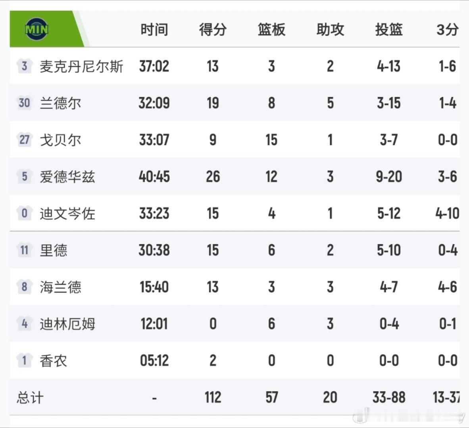Select the 投篮 column header
Image resolution: width=469 pixels, height=428 pixels.
pos(389,30)
